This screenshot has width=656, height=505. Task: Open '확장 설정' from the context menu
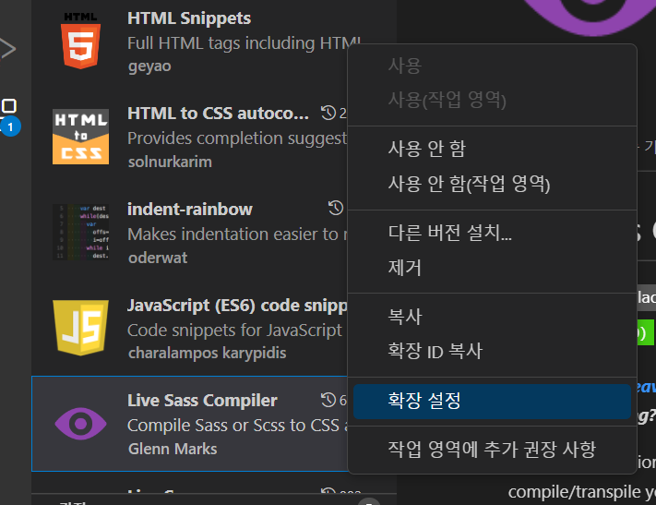pos(492,402)
